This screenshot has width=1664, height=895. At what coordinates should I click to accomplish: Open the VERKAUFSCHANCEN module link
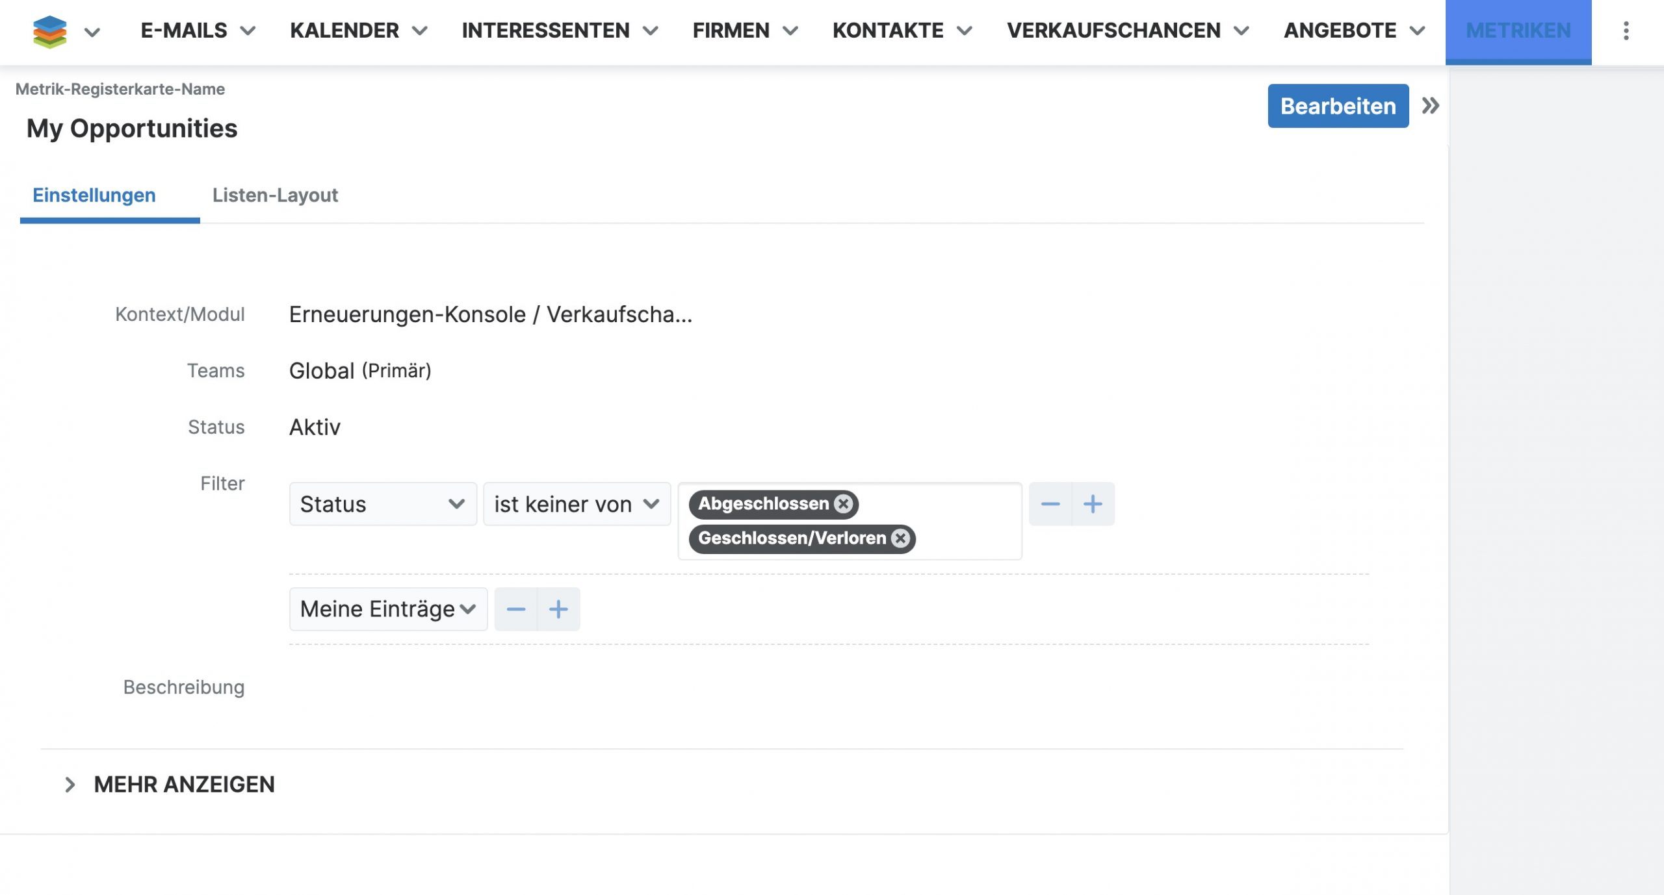pos(1113,31)
